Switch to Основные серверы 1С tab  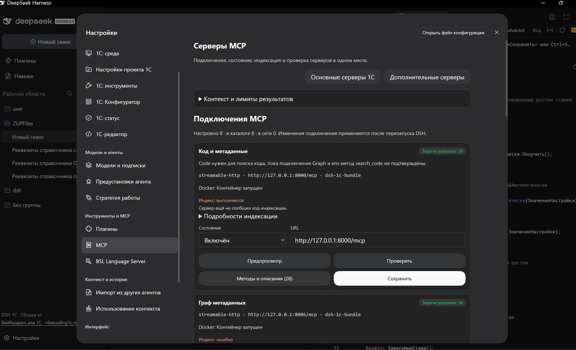coord(343,77)
